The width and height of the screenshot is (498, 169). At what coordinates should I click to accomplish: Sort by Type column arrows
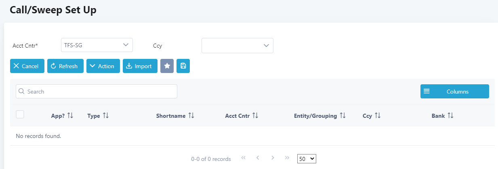106,116
